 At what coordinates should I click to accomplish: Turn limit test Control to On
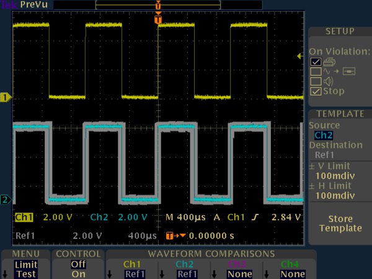coord(78,274)
